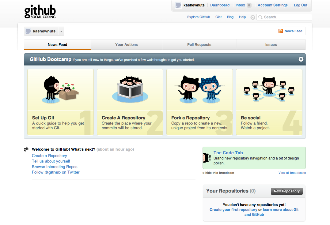This screenshot has height=225, width=330.
Task: Click the avatar icon in kashewnuts context switcher
Action: click(28, 31)
